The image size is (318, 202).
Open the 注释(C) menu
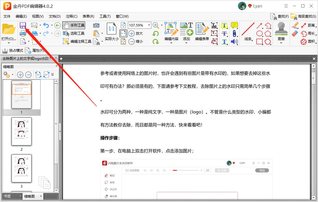point(71,16)
